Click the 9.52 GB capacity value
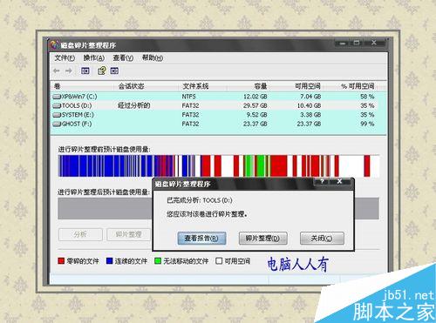 click(x=257, y=115)
